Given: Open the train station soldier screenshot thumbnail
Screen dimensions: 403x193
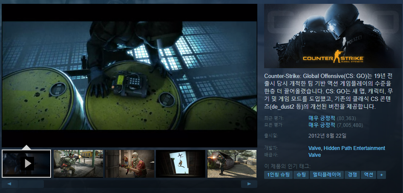Looking at the screenshot, I should click(78, 164).
